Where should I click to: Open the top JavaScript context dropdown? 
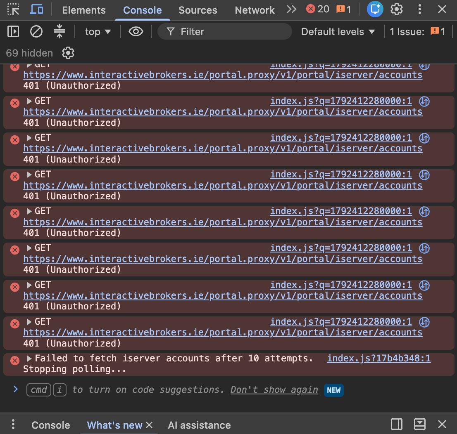(98, 31)
